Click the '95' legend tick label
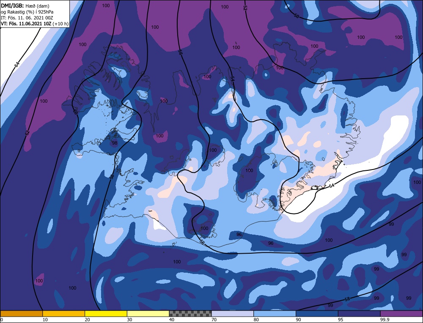Screen dimensions: 423x323 point(341,320)
